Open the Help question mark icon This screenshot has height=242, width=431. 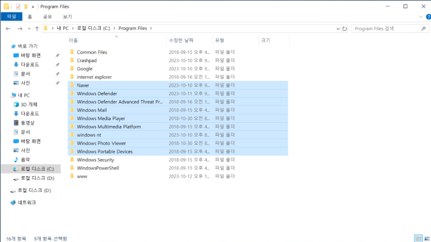click(x=428, y=17)
